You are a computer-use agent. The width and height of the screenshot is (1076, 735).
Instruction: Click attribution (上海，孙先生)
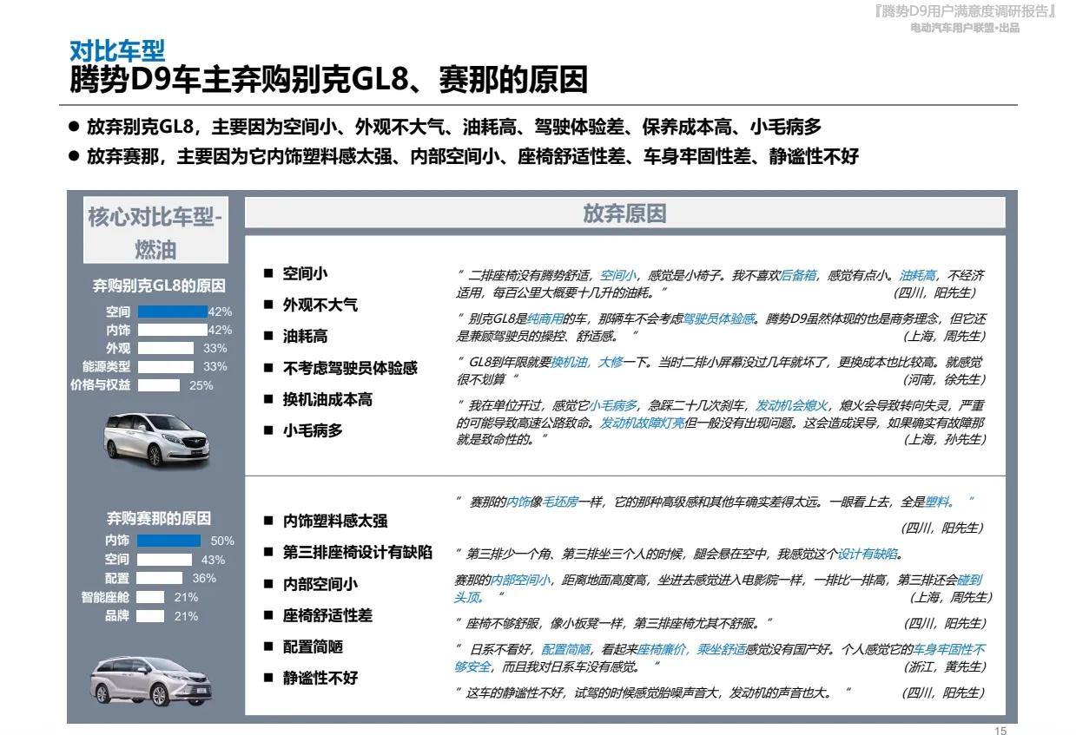click(944, 439)
